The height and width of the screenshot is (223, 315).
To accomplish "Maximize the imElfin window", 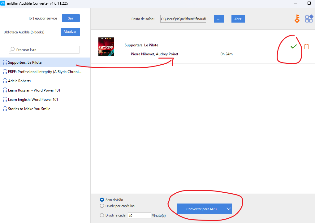I will click(x=309, y=3).
